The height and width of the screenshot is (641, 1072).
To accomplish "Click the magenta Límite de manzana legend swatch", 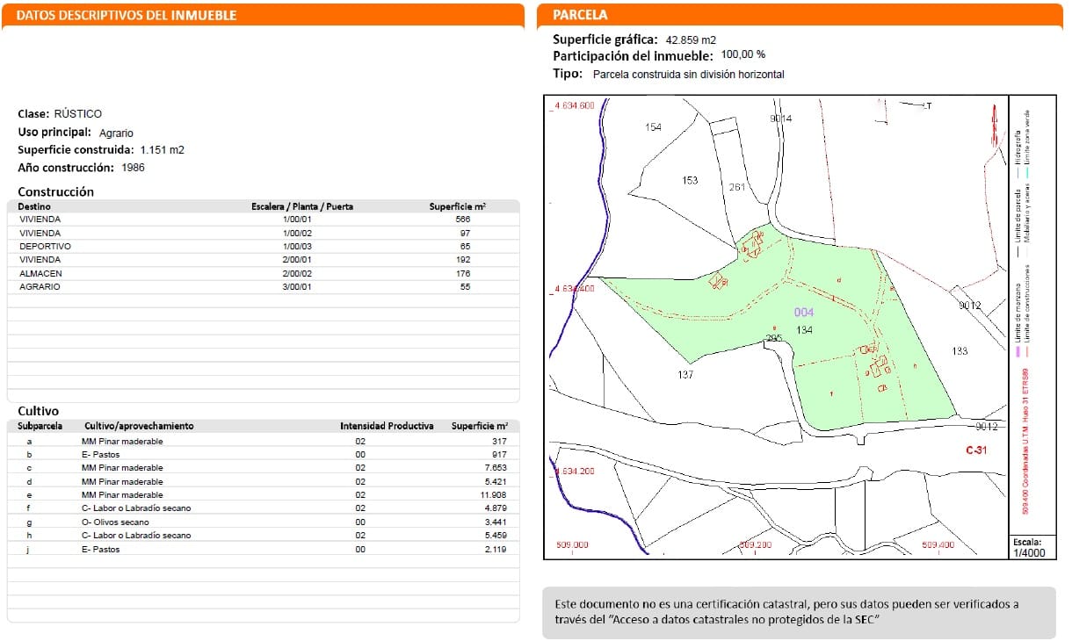I will [1018, 351].
